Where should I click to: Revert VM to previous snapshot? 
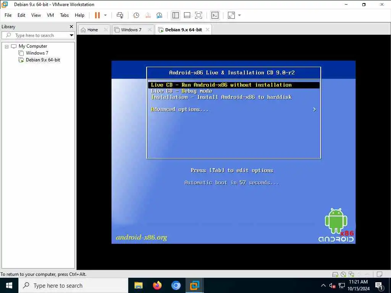[148, 15]
